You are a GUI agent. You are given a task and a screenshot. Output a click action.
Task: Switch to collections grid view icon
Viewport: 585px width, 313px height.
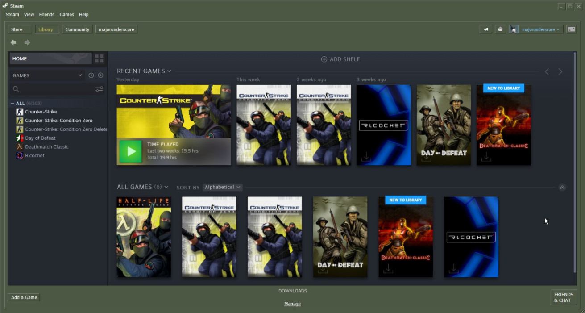tap(99, 58)
